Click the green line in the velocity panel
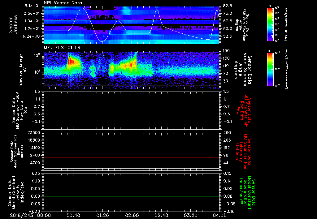Image resolution: width=317 pixels, height=219 pixels. (131, 196)
